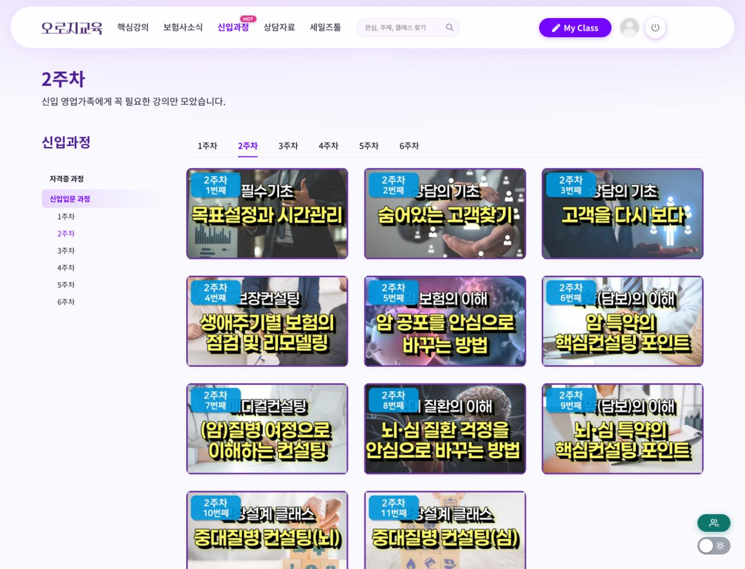
Task: Open 중대질병 컨설팅(뇌) lecture thumbnail
Action: [267, 530]
